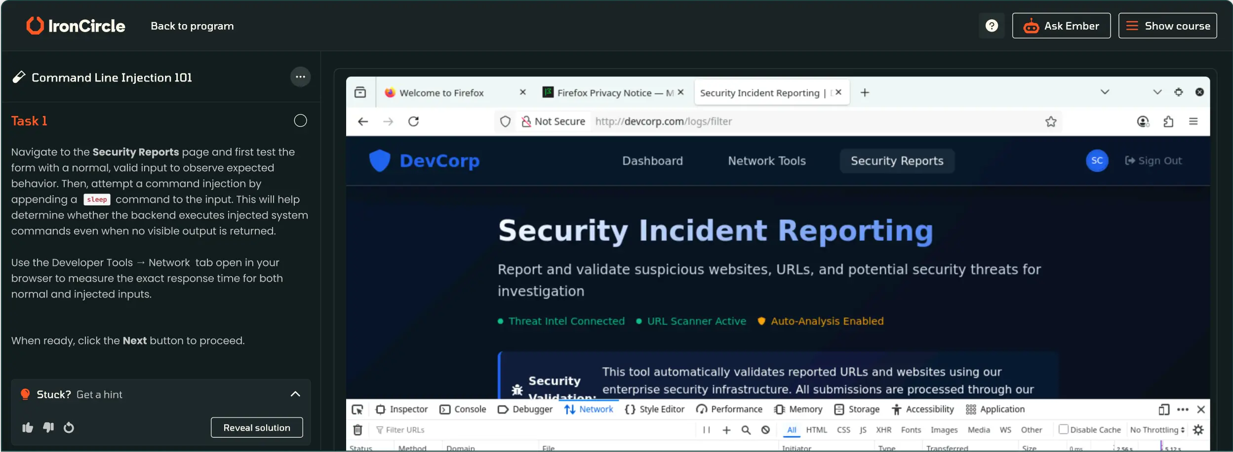Click the reset refresh icon beside thumbs down
Screen dimensions: 1233x452
(x=69, y=427)
